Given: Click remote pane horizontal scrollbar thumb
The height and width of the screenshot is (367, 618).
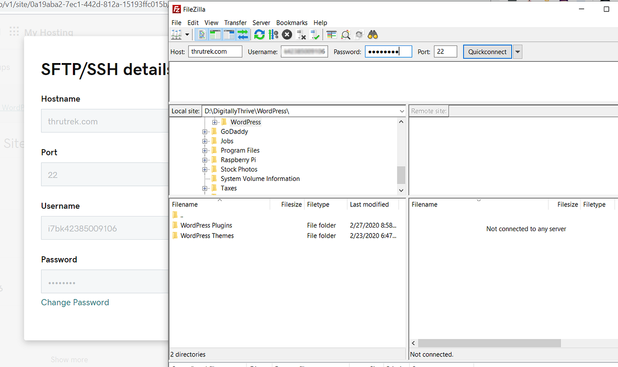Looking at the screenshot, I should (x=490, y=343).
